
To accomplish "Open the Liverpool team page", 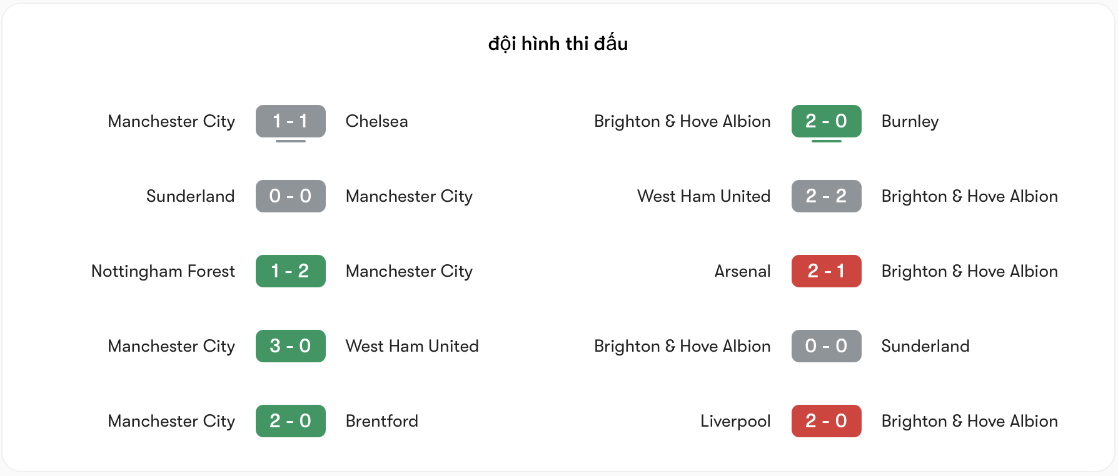I will [736, 421].
